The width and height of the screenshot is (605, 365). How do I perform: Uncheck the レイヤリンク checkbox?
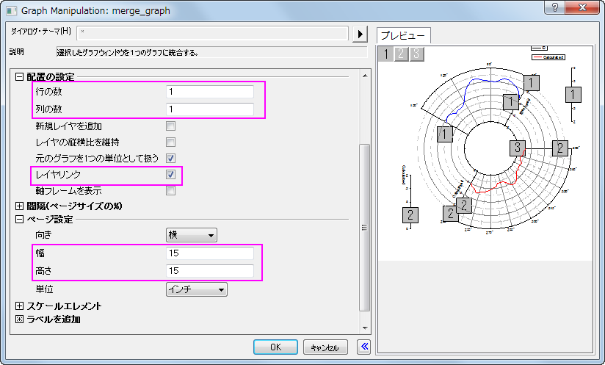point(170,174)
